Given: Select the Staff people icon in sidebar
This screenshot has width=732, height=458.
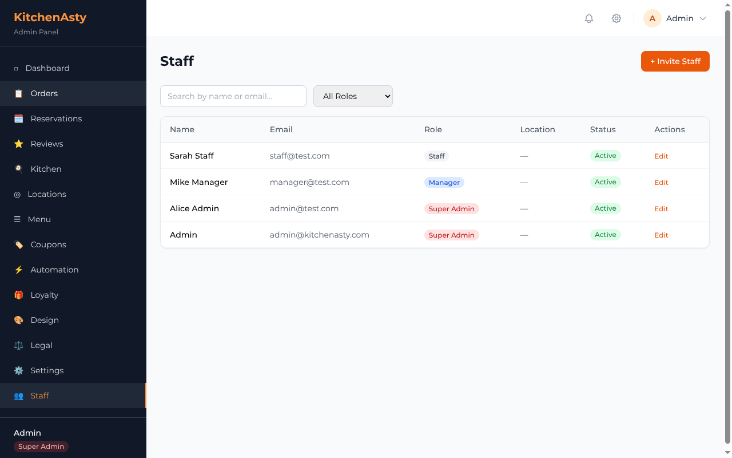Looking at the screenshot, I should click(18, 396).
